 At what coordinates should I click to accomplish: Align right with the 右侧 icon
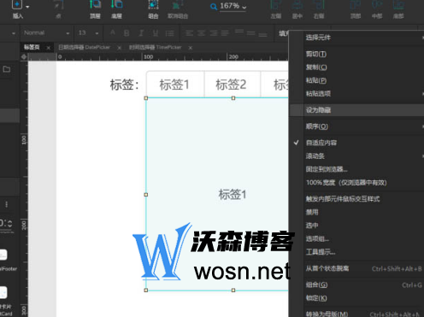click(x=319, y=5)
